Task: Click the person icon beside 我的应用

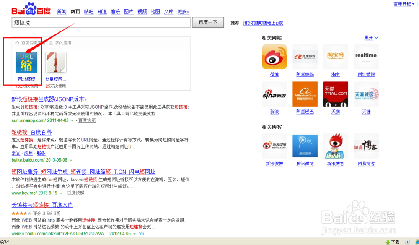Action: [51, 43]
